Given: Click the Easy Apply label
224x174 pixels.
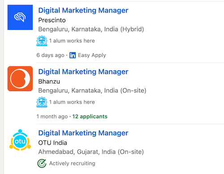Looking at the screenshot, I should 92,55.
